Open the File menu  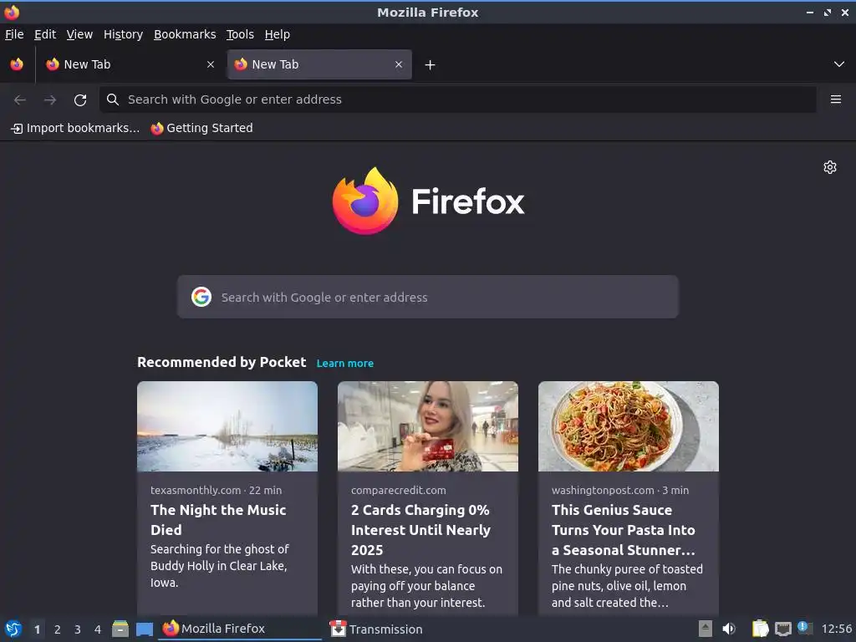tap(14, 34)
